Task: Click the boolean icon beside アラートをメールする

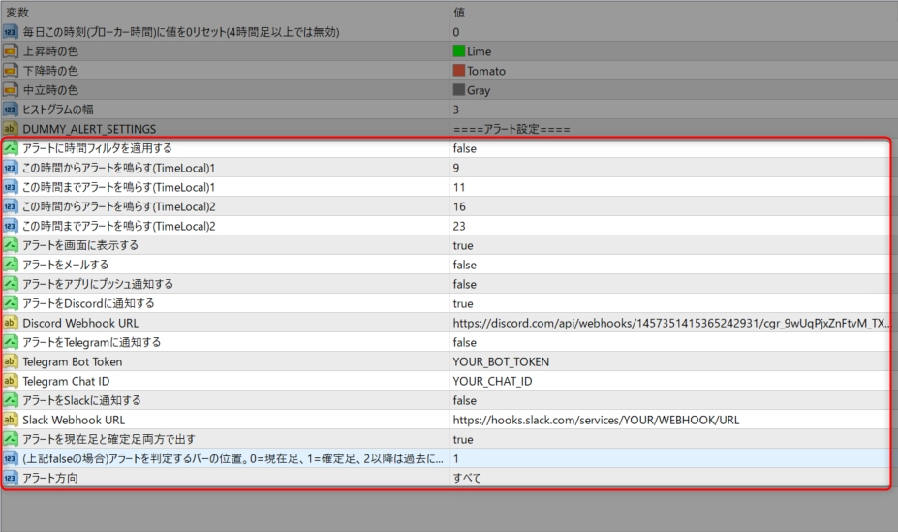Action: tap(11, 265)
